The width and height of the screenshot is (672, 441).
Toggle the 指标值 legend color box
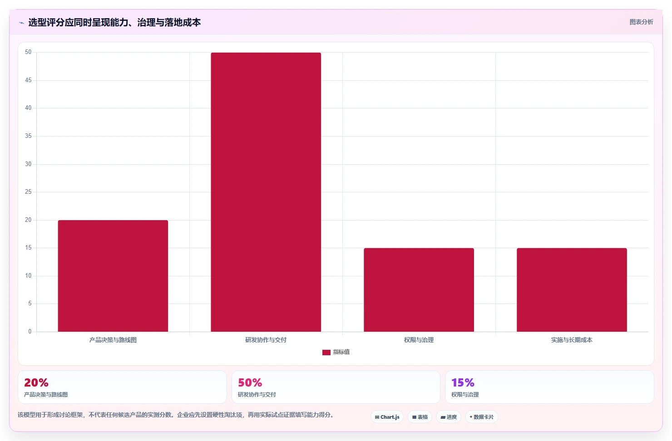click(x=326, y=352)
